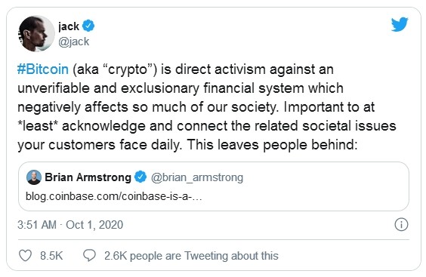Click the 'This leaves people behind:' sentence
Image resolution: width=426 pixels, height=277 pixels.
272,144
